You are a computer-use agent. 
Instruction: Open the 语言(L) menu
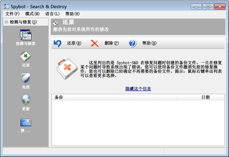point(52,14)
